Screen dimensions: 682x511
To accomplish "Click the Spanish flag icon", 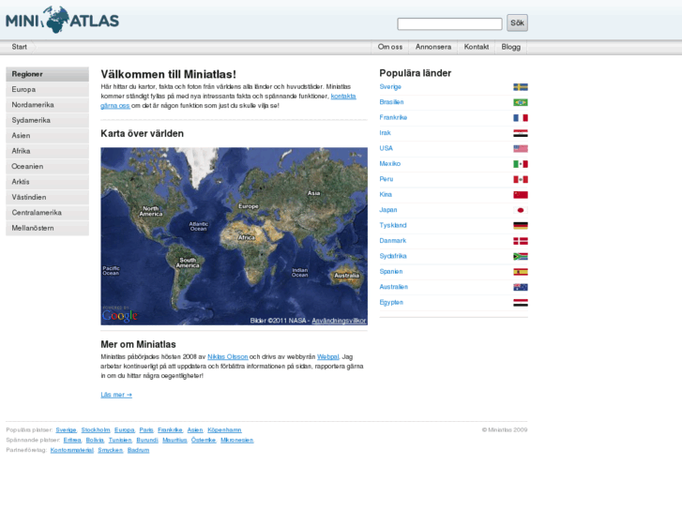I will click(521, 272).
